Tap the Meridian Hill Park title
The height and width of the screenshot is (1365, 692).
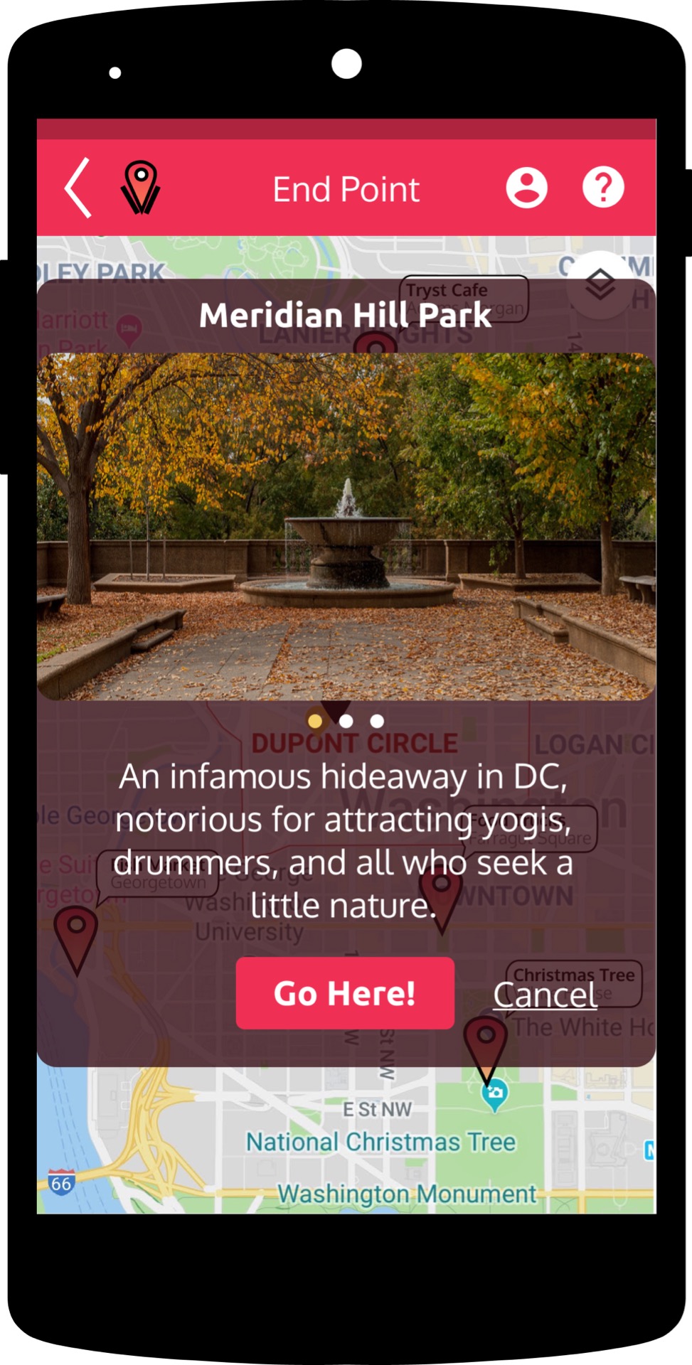point(345,315)
